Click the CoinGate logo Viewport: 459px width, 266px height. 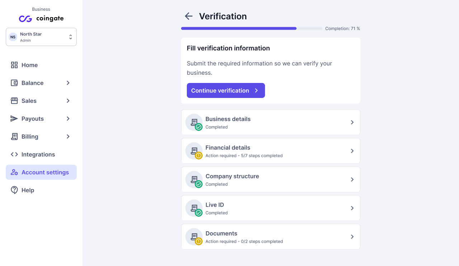pos(41,19)
